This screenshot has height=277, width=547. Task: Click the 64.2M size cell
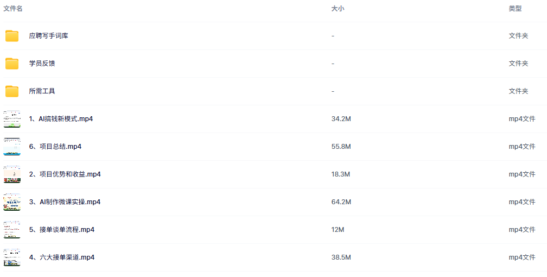(341, 202)
